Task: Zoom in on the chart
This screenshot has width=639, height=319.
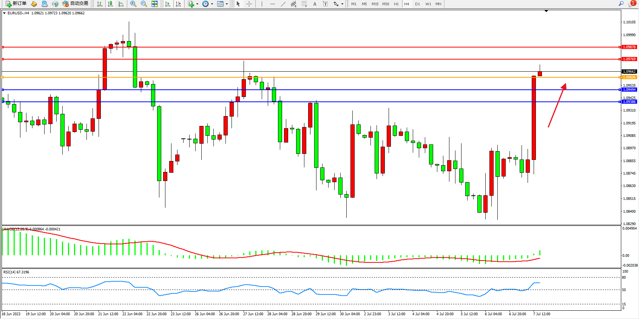Action: pos(133,4)
